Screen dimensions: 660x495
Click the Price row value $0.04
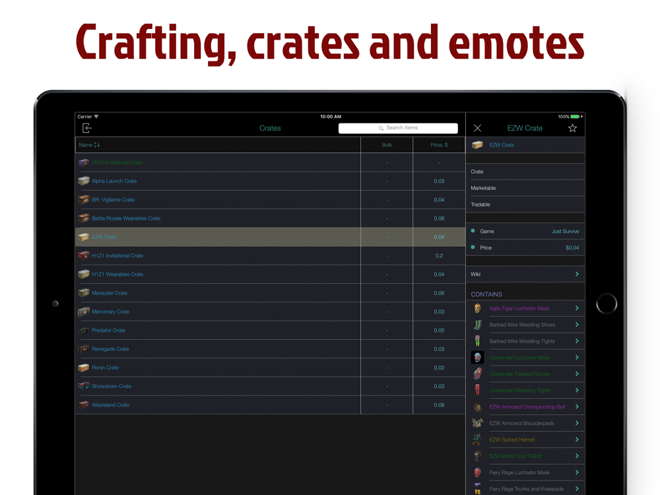pyautogui.click(x=572, y=247)
